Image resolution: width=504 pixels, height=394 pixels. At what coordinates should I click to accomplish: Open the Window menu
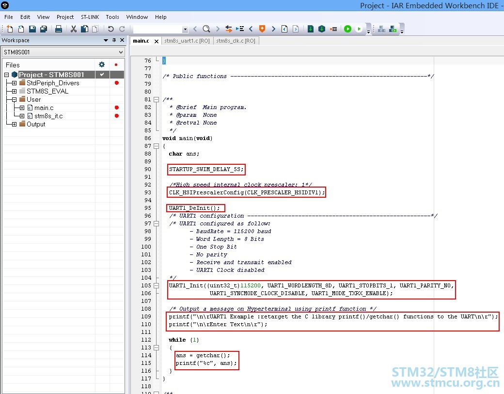137,17
